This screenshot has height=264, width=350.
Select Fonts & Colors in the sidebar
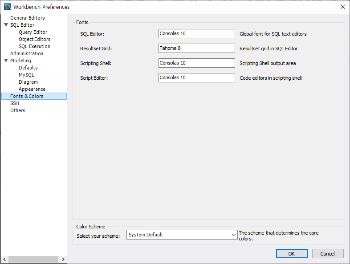(34, 96)
